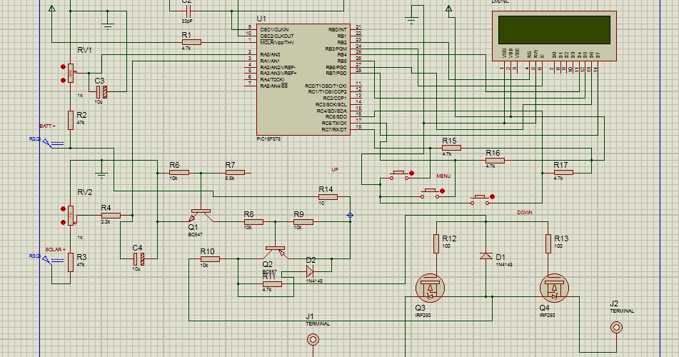Select the ground symbol left of the LCD
This screenshot has width=679, height=357.
click(x=411, y=19)
